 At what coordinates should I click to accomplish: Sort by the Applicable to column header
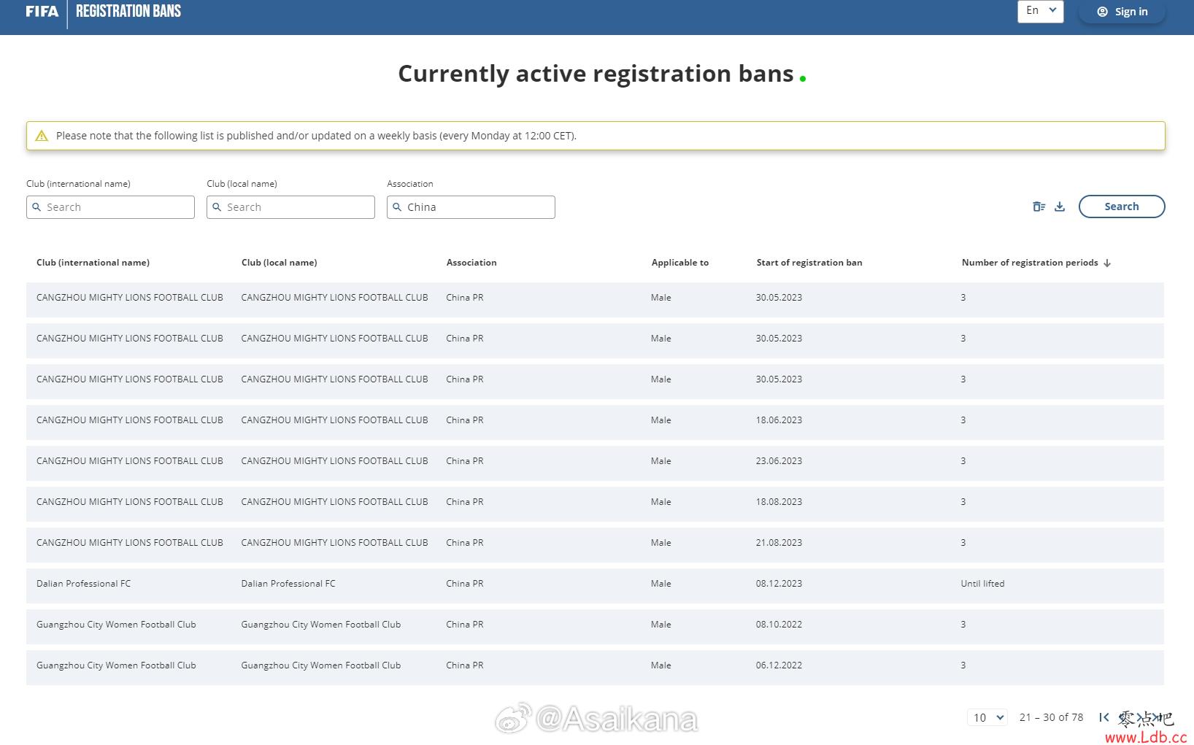(679, 263)
